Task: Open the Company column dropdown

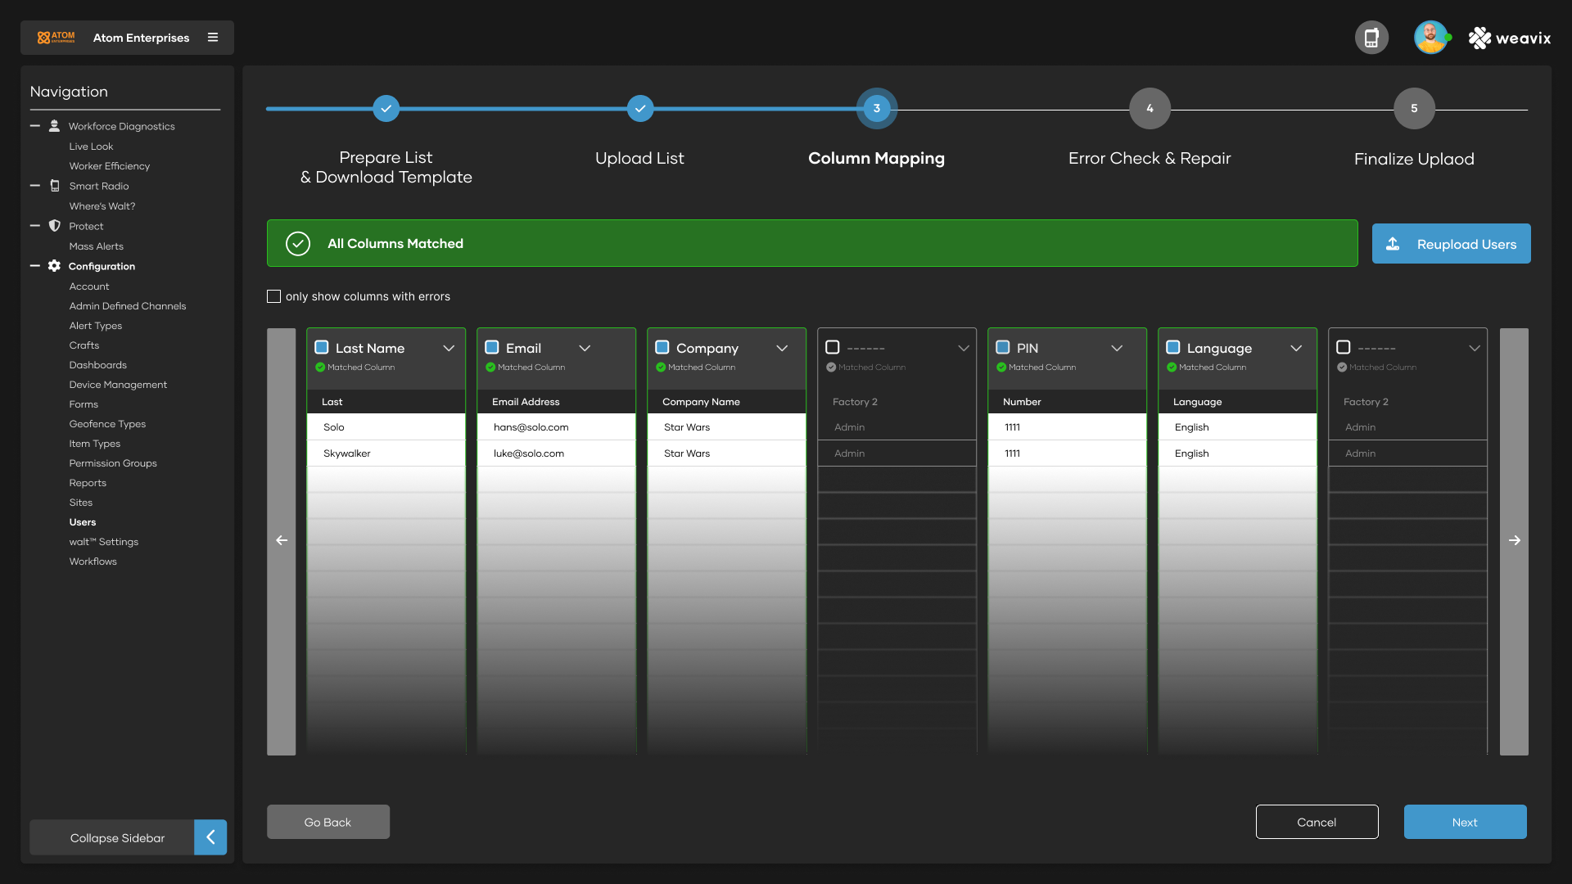Action: click(782, 349)
